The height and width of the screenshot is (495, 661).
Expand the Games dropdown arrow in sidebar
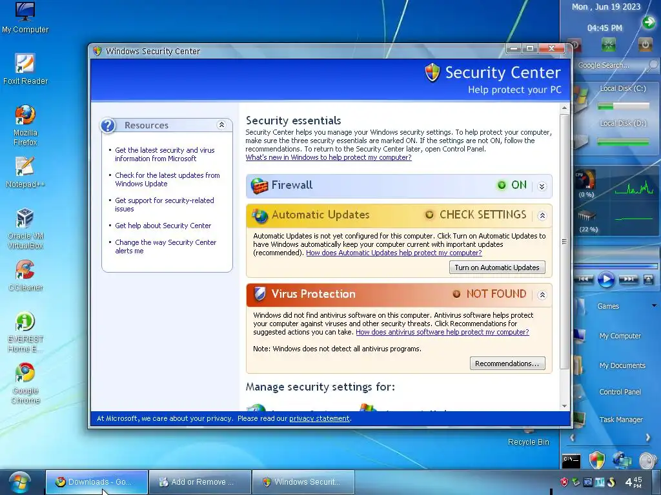coord(654,306)
